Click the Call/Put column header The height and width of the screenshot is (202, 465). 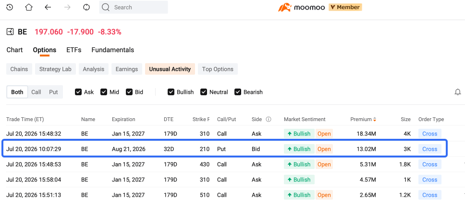226,119
